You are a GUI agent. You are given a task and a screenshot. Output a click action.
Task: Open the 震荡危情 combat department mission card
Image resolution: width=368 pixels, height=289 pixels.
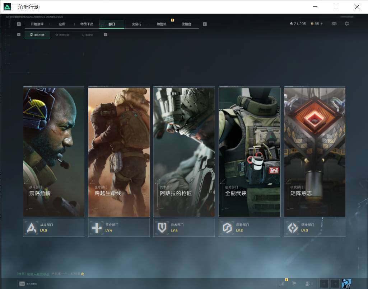tap(54, 152)
